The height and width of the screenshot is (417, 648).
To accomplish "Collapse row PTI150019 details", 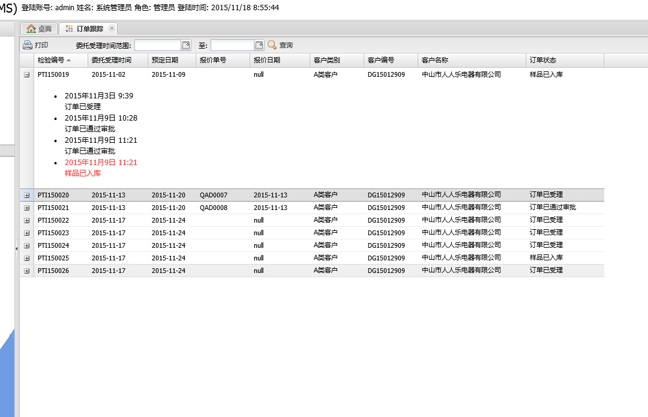I will click(x=26, y=75).
